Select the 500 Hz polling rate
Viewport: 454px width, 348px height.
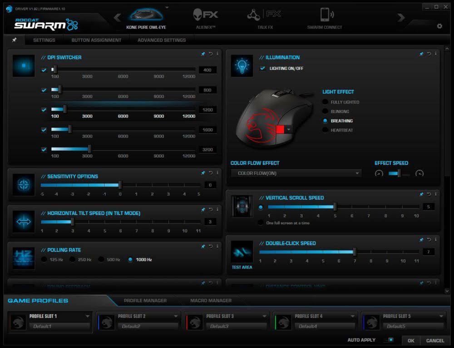[101, 259]
